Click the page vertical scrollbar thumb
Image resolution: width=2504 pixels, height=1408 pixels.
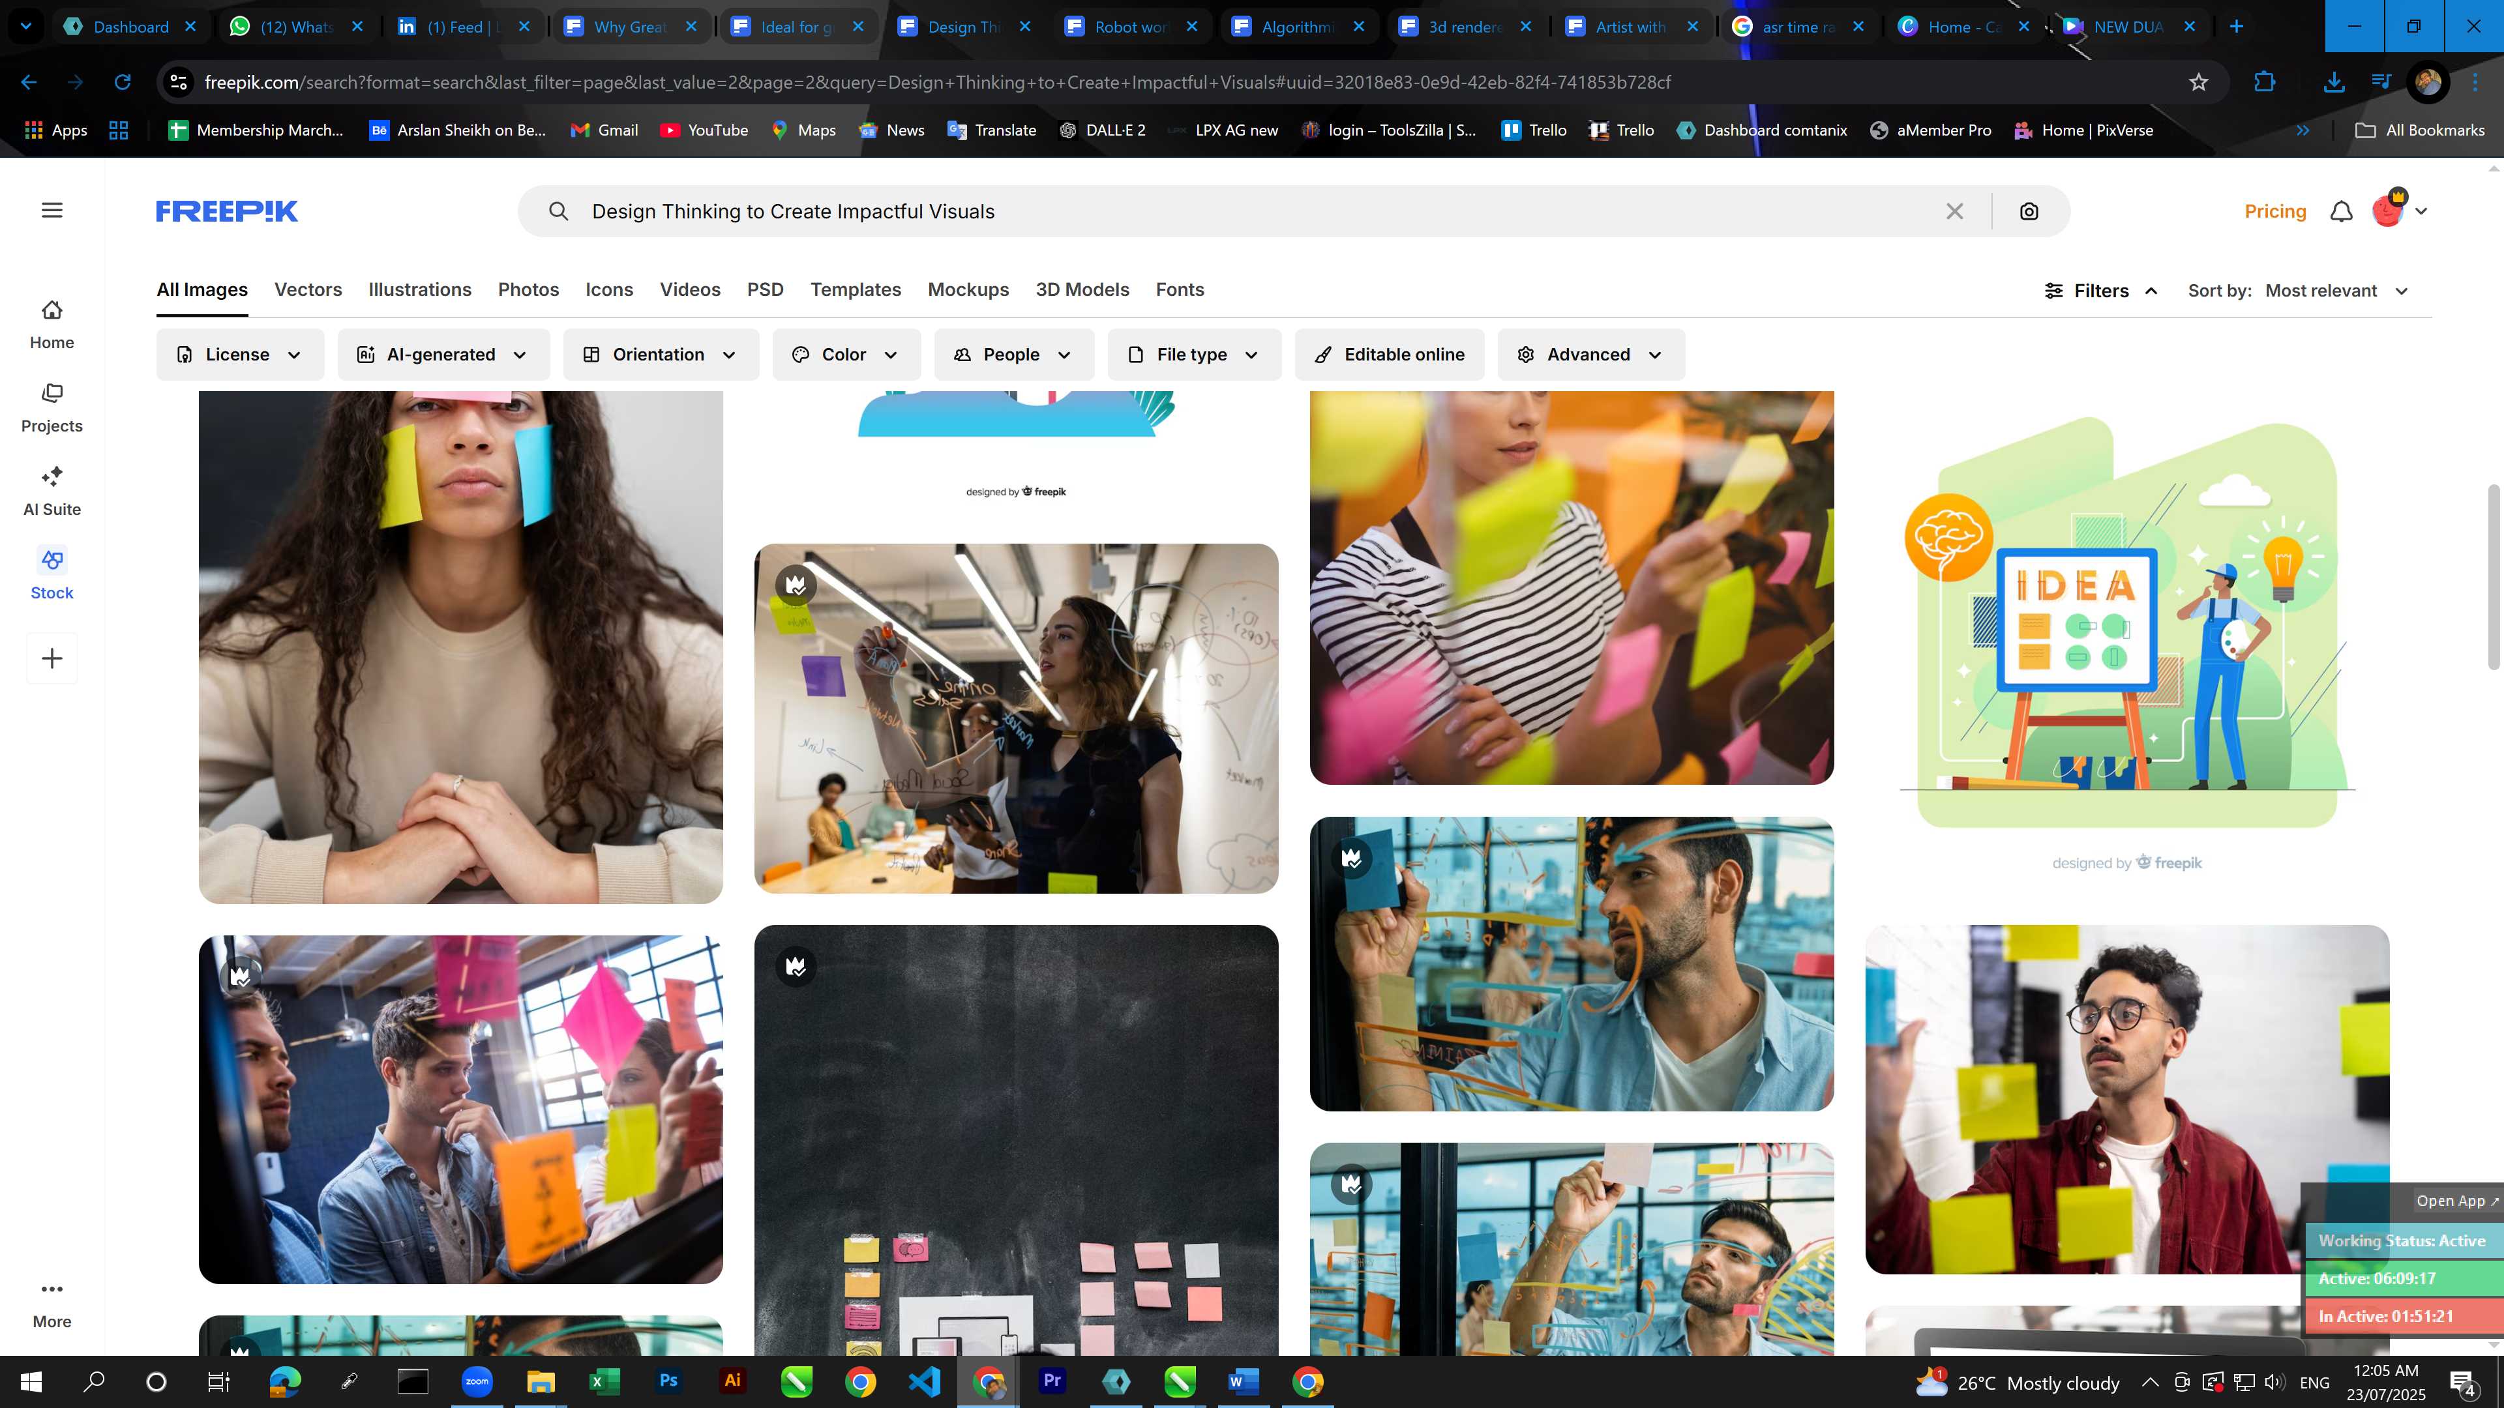click(2494, 577)
